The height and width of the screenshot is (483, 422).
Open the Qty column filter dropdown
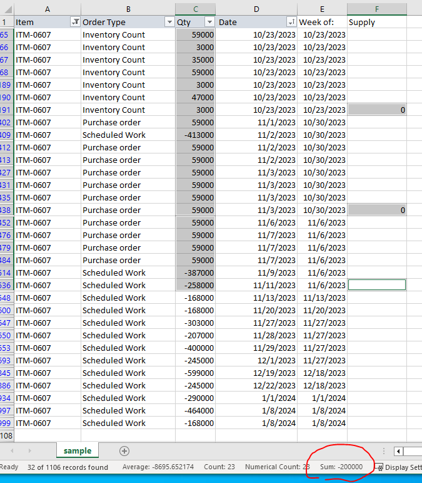[x=209, y=22]
